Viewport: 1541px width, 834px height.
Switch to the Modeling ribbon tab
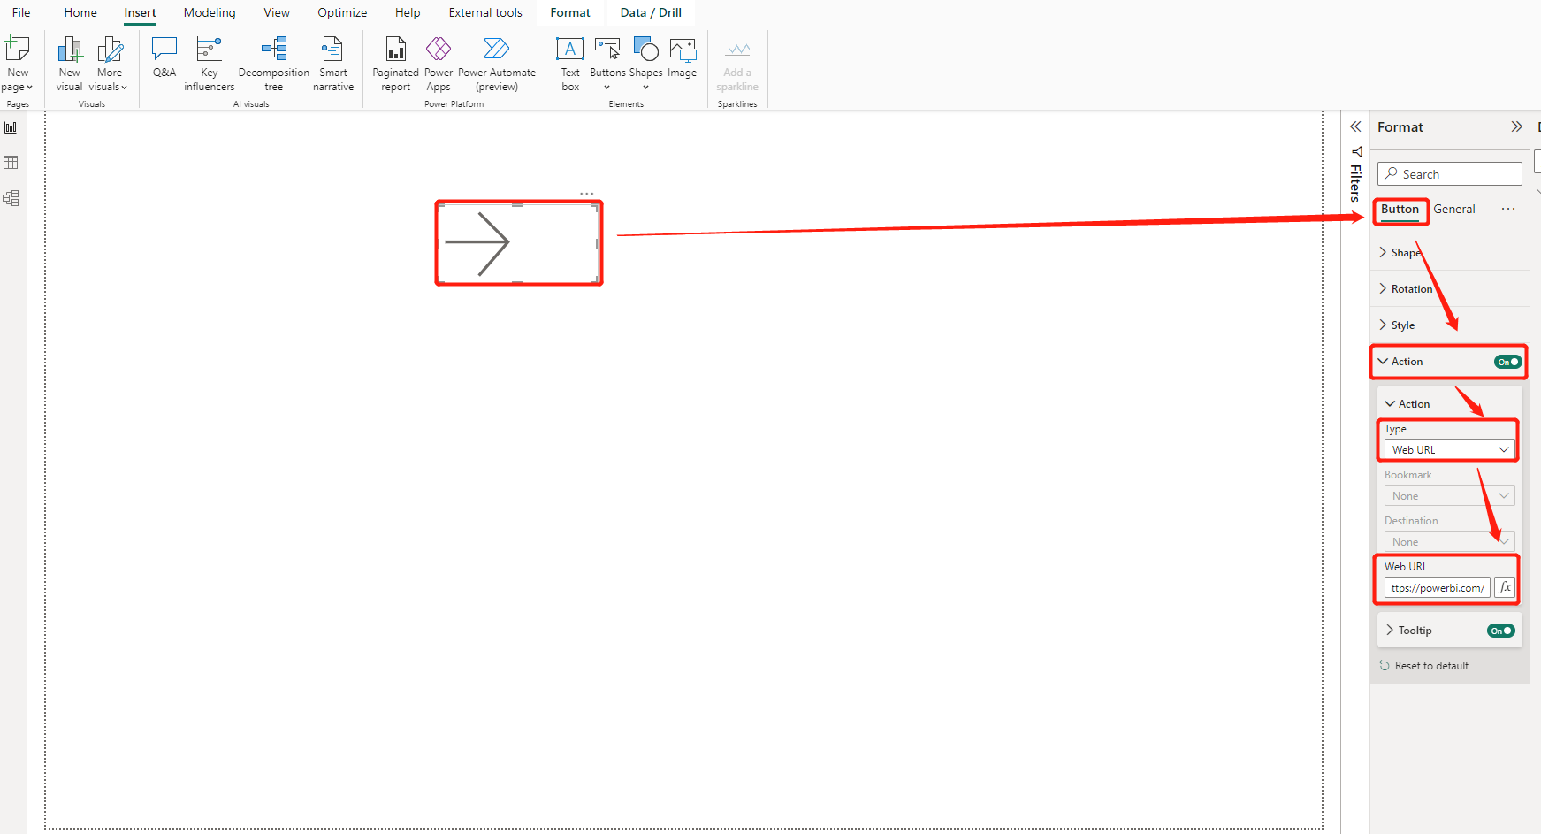(210, 12)
